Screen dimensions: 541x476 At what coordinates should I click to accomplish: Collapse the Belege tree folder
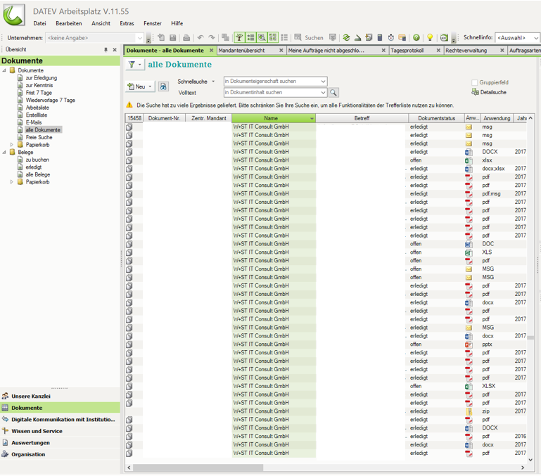(4, 152)
